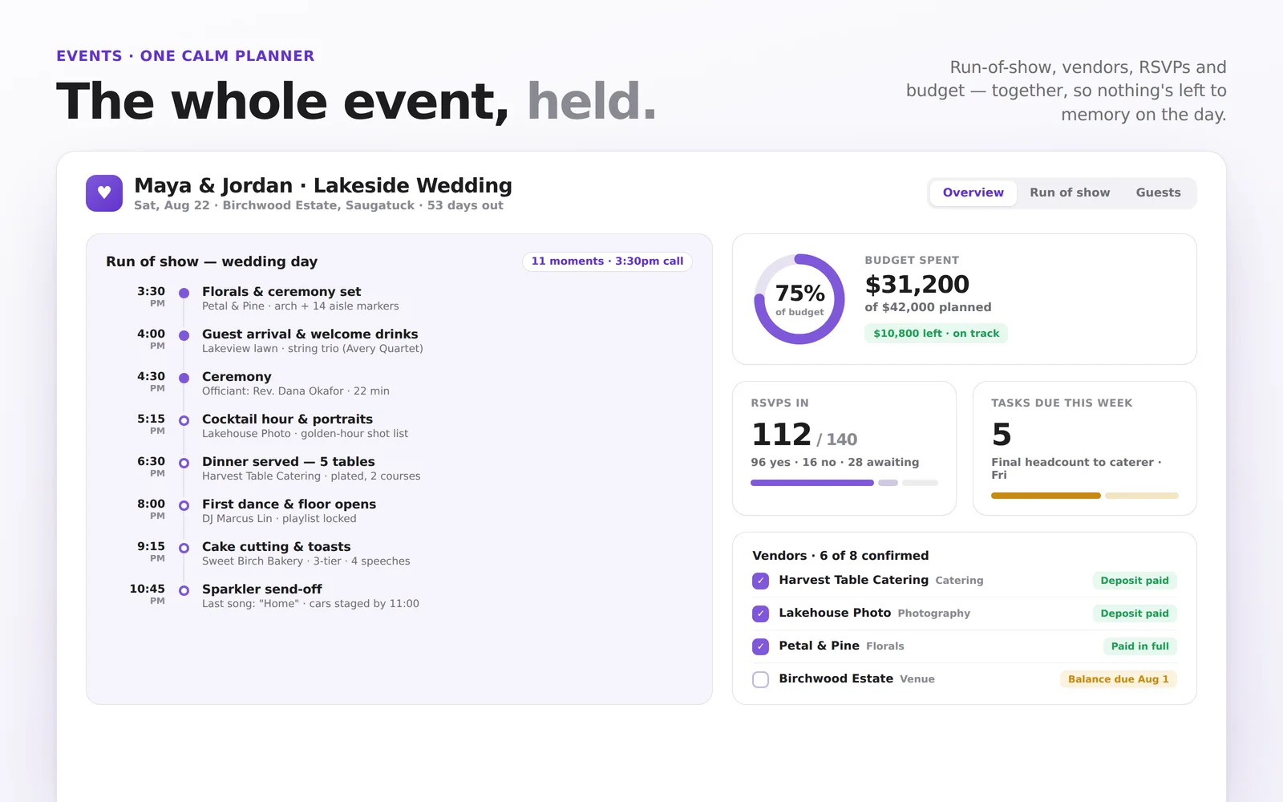
Task: Click 'Run of show — wedding day' heading
Action: pos(212,261)
